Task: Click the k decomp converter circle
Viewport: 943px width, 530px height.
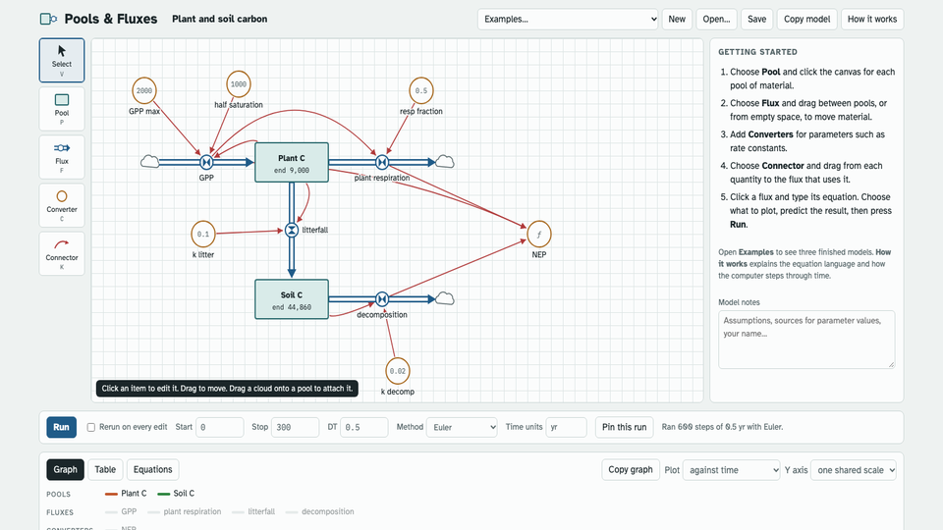Action: click(398, 371)
